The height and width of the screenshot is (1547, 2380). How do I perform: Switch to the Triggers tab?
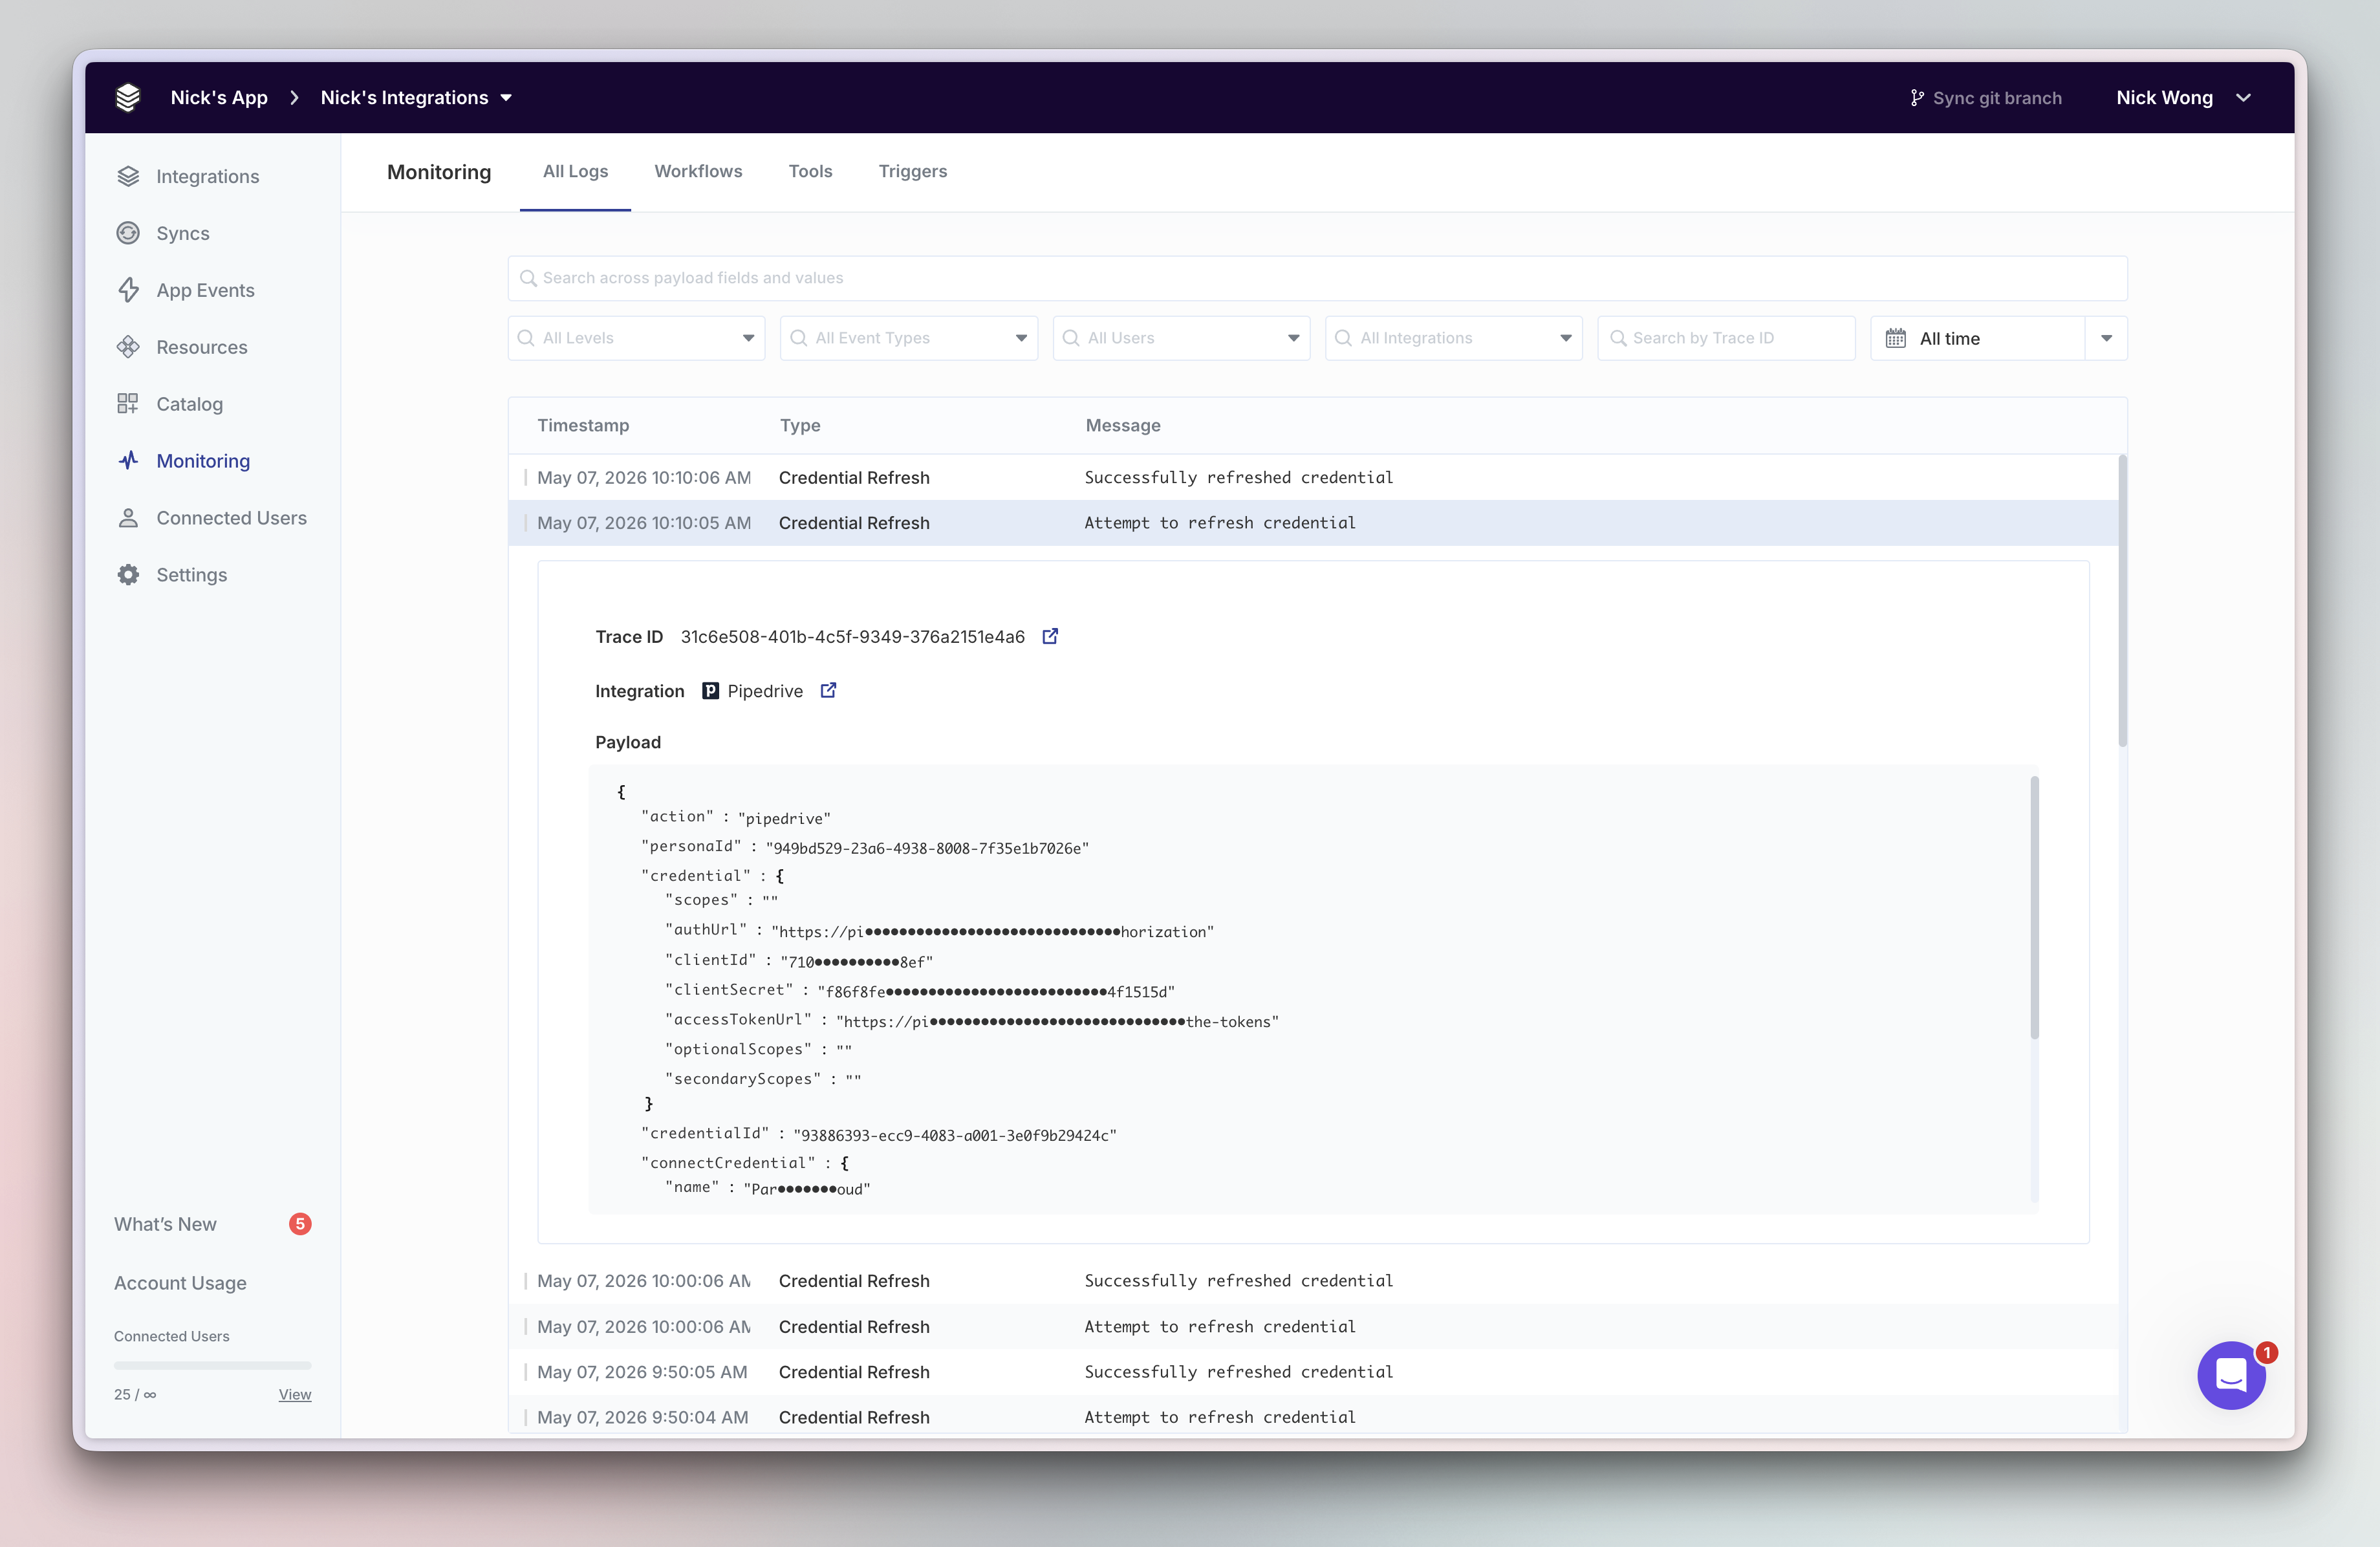click(912, 171)
